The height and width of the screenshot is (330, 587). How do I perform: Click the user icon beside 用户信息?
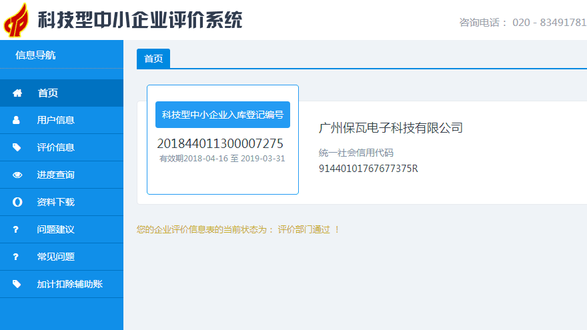17,121
